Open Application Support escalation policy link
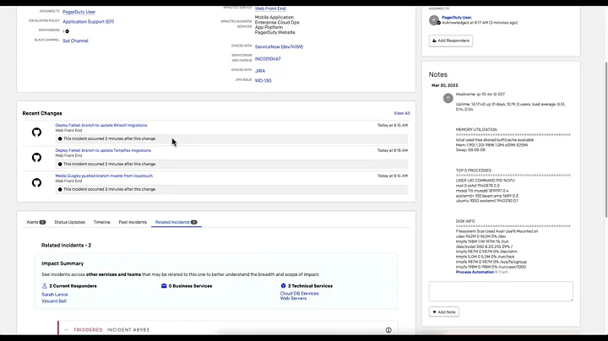Image resolution: width=608 pixels, height=341 pixels. [x=89, y=22]
